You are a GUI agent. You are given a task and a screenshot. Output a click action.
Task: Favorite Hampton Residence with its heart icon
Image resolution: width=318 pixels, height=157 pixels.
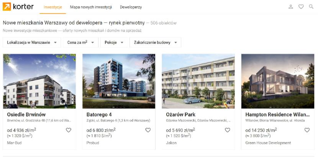pos(307,130)
